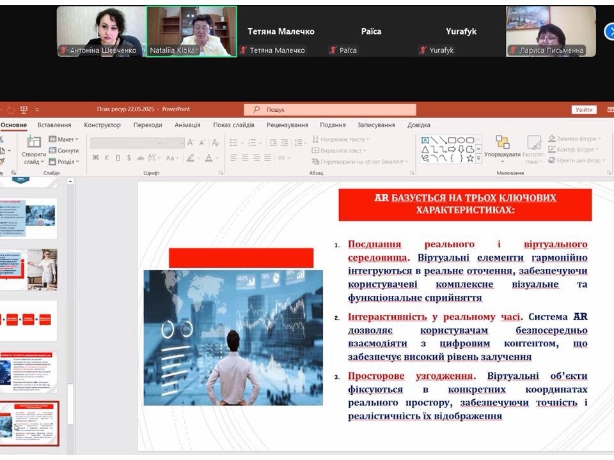Toggle text shadow S formatting

(x=129, y=158)
